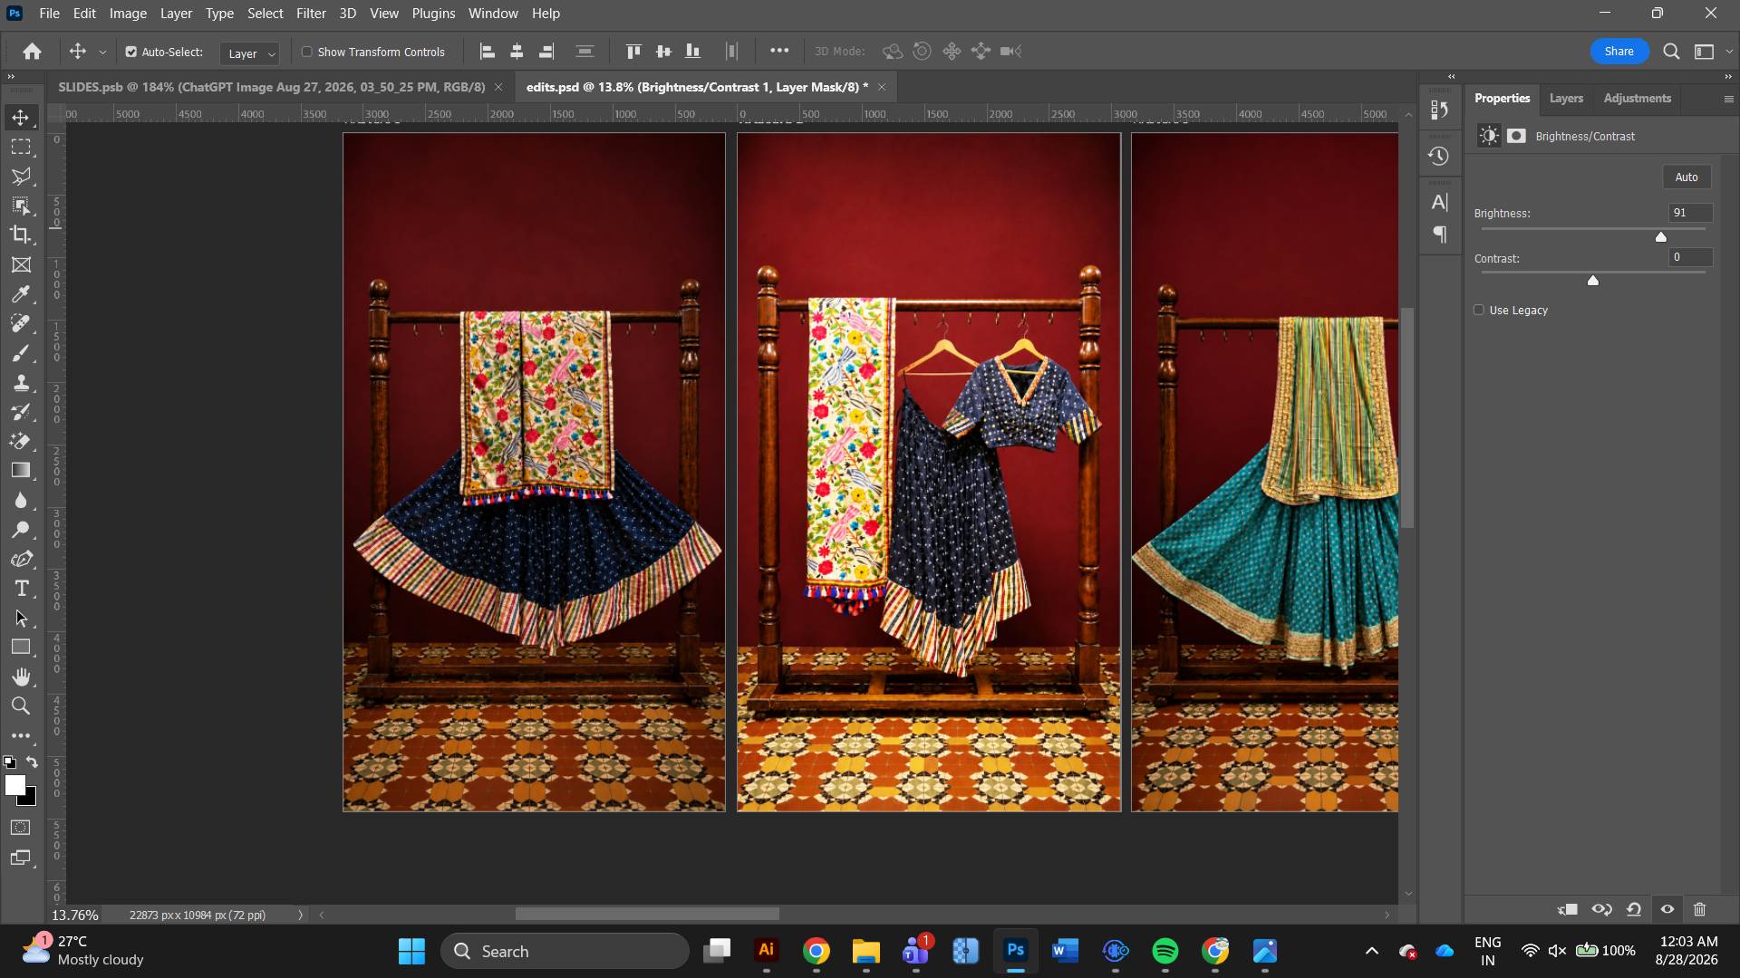Open the History panel icon
The image size is (1740, 978).
pos(1439,156)
